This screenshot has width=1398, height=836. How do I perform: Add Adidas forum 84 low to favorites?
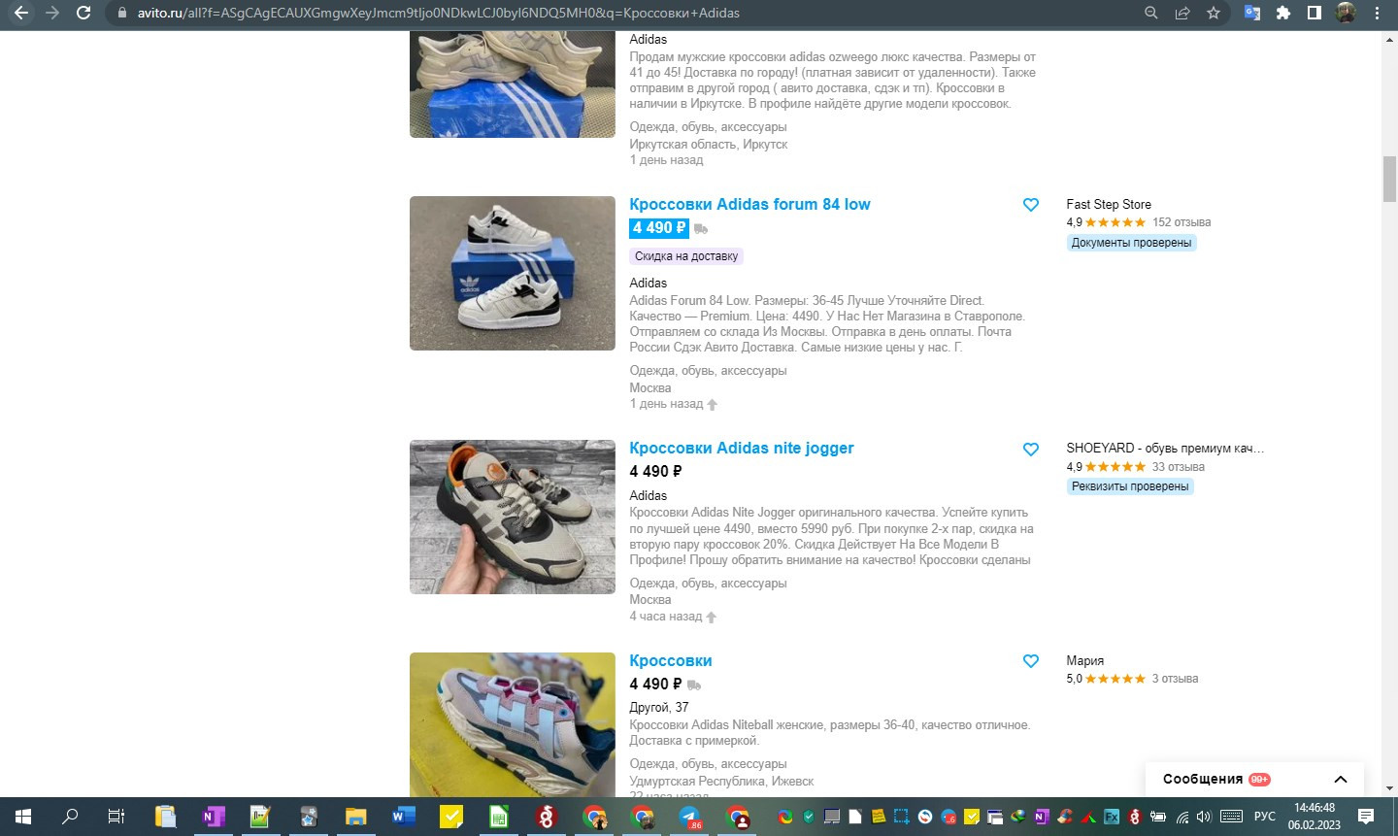point(1031,205)
